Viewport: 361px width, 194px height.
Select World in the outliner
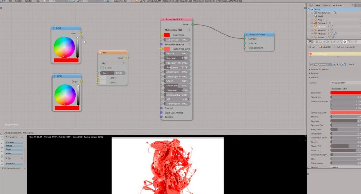coord(320,16)
